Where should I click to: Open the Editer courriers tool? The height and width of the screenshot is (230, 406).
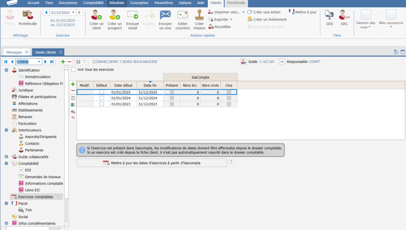pos(182,15)
